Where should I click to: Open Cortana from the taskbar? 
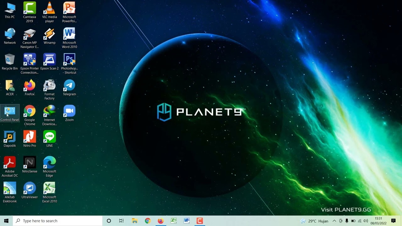pyautogui.click(x=109, y=221)
